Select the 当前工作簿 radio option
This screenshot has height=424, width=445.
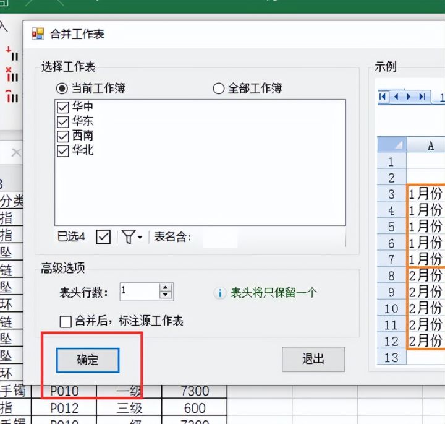(x=62, y=89)
